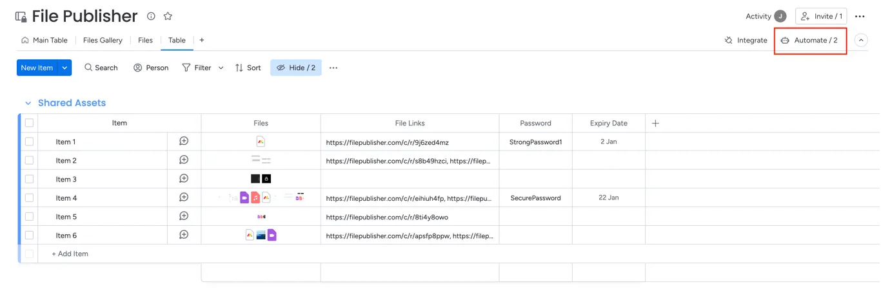Add a new column with plus icon
Screen dimensions: 881x296
(x=655, y=123)
